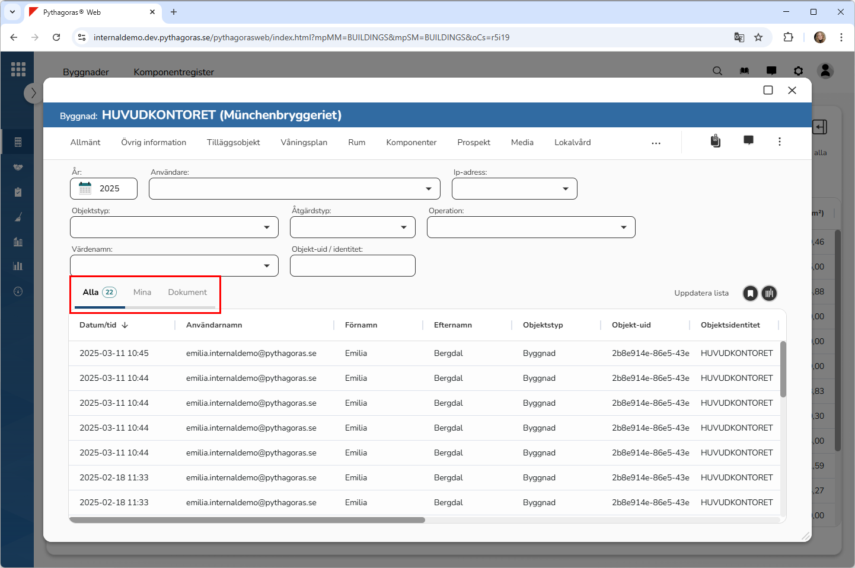
Task: Open the Ip-adress dropdown
Action: (565, 189)
